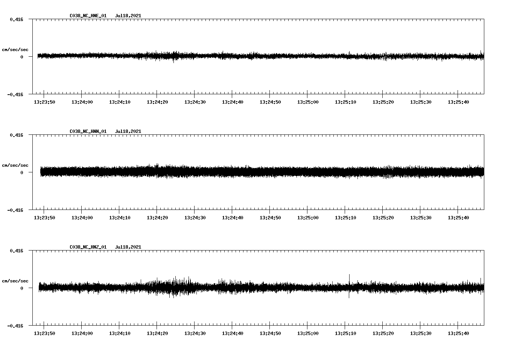The height and width of the screenshot is (347, 511).
Task: Click the 13:24:40 time label under HNE plot
Action: (233, 102)
